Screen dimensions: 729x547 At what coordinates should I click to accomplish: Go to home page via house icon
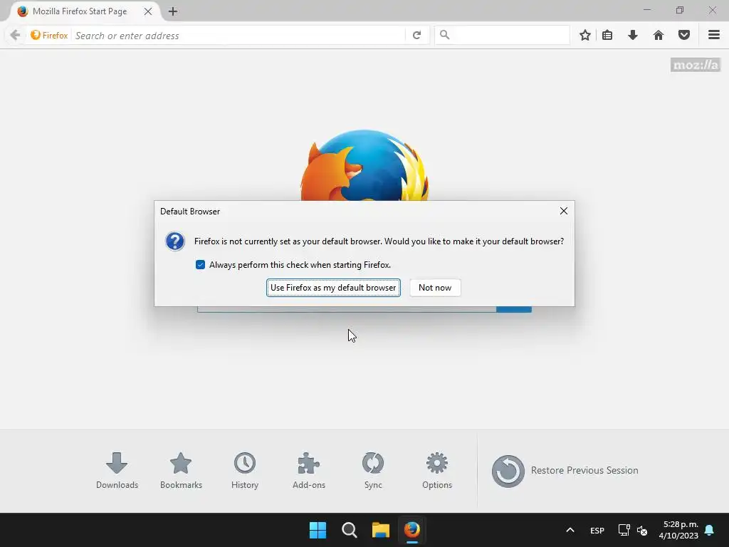click(x=659, y=35)
